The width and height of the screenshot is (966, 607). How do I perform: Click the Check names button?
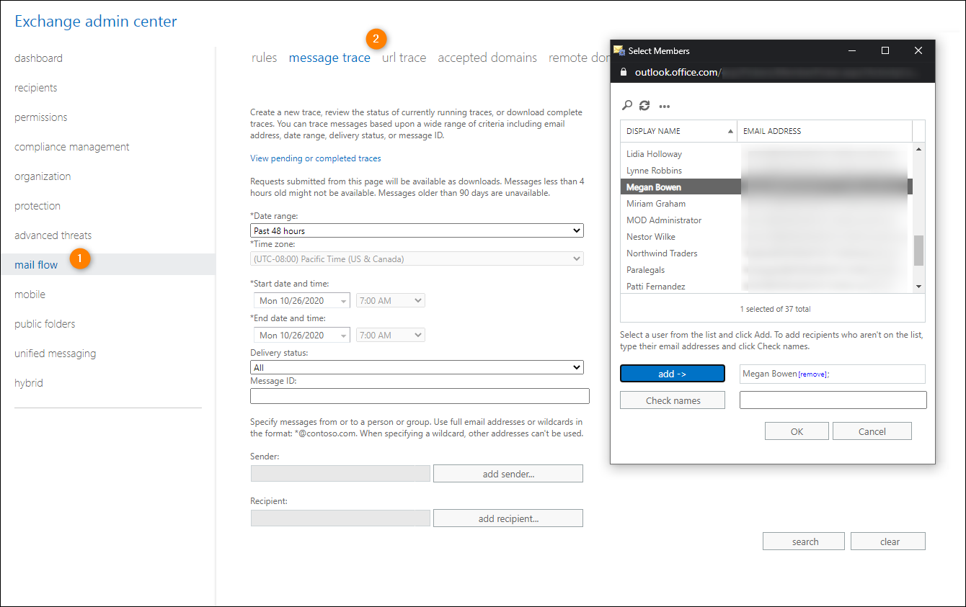(673, 400)
